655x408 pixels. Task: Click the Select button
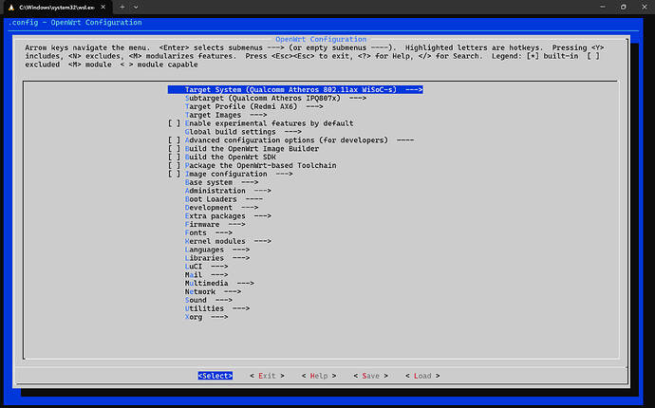point(215,376)
